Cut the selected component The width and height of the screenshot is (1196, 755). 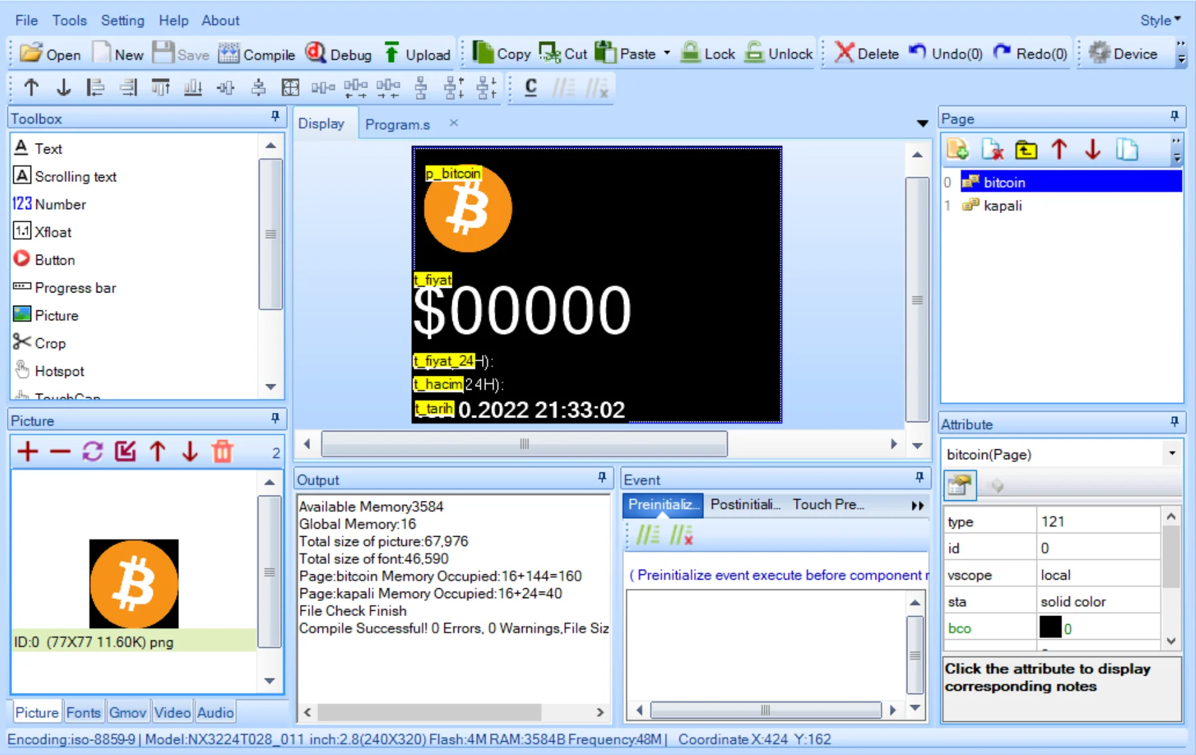(564, 54)
